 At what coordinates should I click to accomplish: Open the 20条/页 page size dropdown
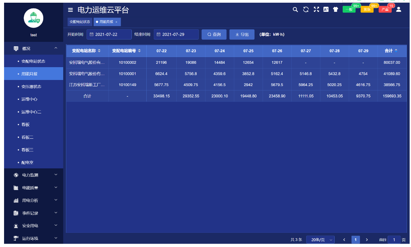coord(320,240)
